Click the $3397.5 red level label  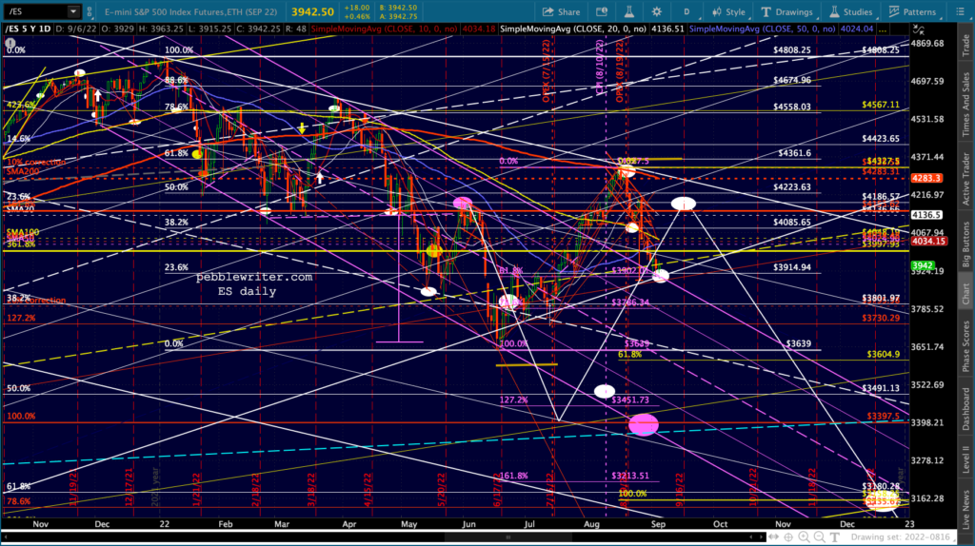click(884, 417)
